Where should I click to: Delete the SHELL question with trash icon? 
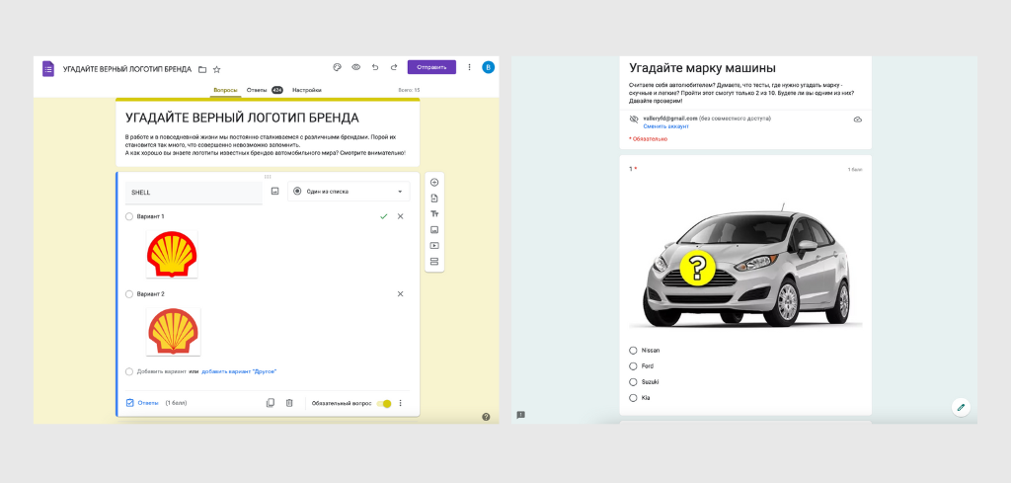[289, 403]
